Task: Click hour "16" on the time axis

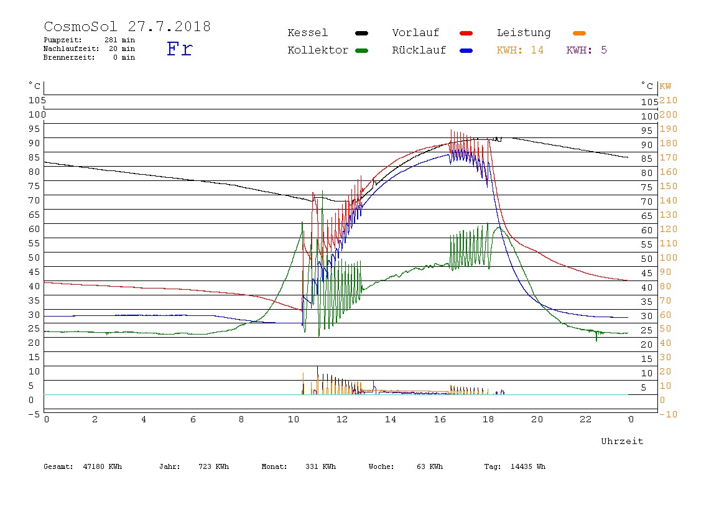Action: (440, 419)
